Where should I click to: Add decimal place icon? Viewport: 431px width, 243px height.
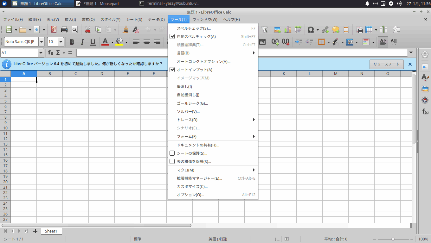(275, 42)
